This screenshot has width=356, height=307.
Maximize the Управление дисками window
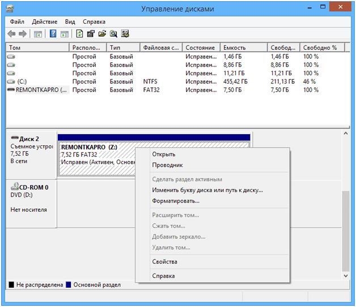(323, 7)
